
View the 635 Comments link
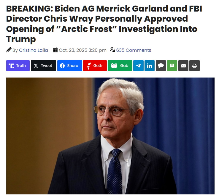(x=134, y=50)
